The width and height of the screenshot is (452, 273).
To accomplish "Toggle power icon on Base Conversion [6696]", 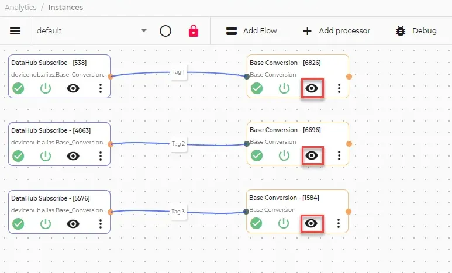I will [284, 155].
